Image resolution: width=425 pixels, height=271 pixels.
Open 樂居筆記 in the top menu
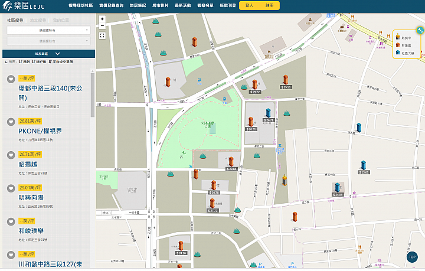(x=138, y=5)
